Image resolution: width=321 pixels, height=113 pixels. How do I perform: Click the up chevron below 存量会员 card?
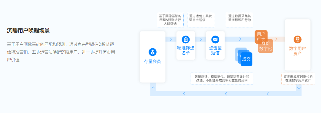coord(153,88)
